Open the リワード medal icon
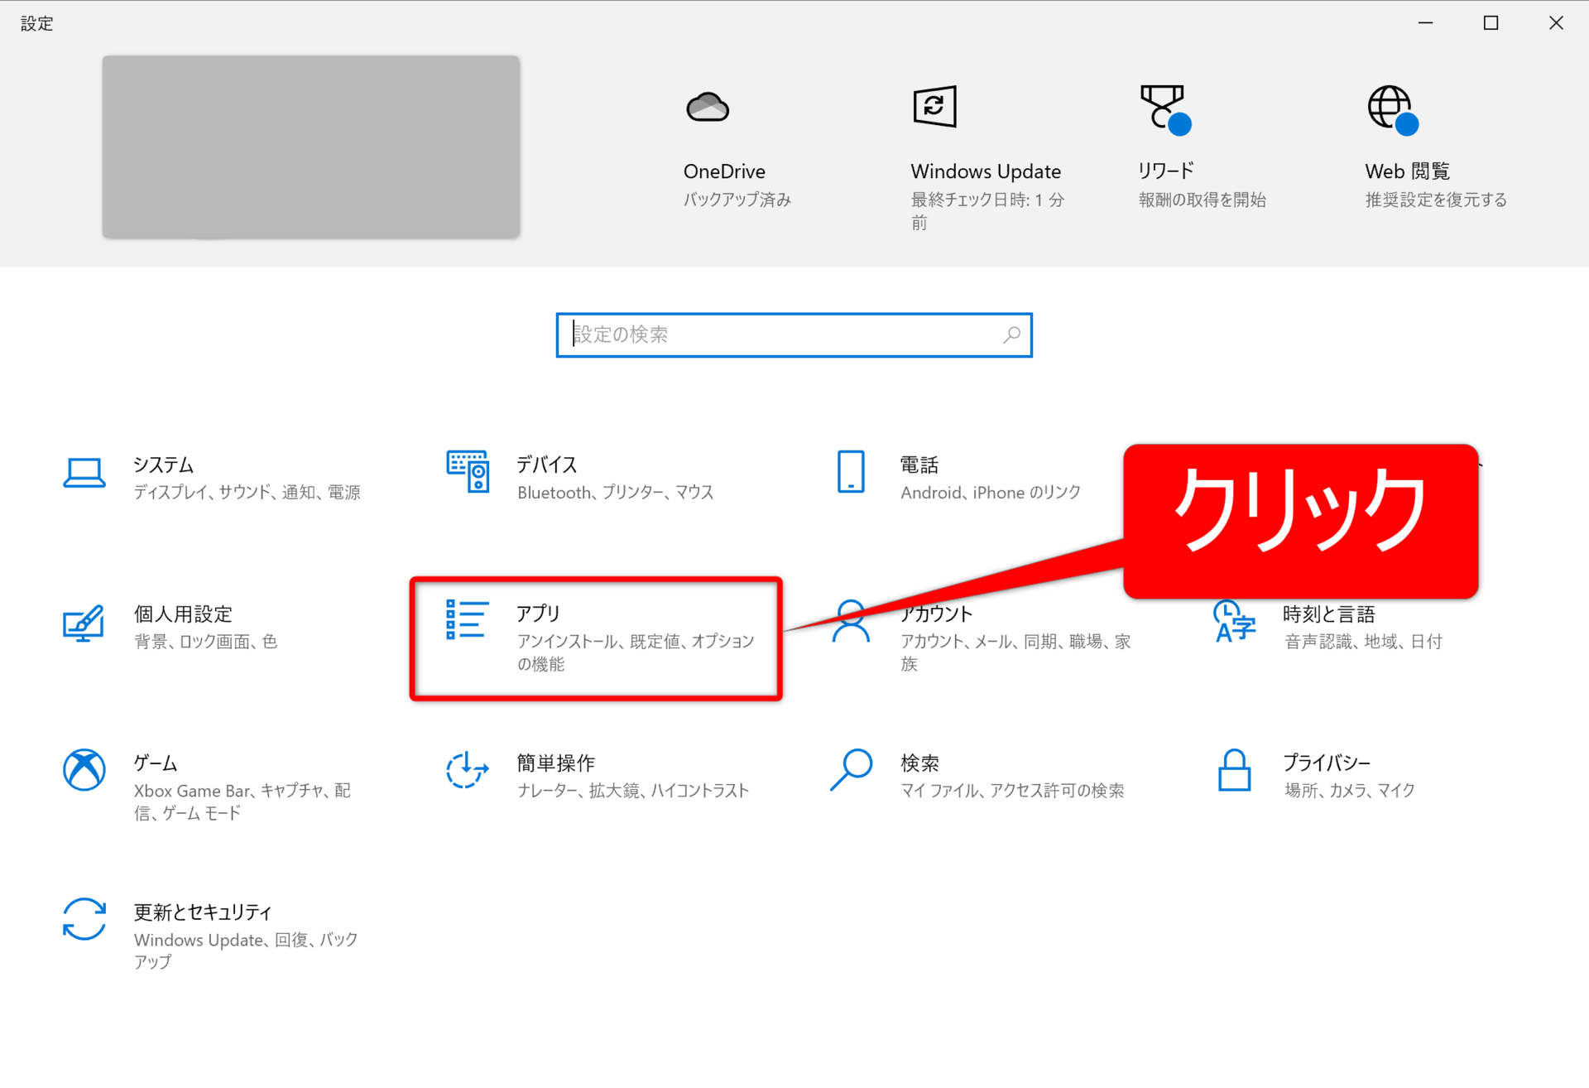Image resolution: width=1589 pixels, height=1088 pixels. coord(1163,108)
